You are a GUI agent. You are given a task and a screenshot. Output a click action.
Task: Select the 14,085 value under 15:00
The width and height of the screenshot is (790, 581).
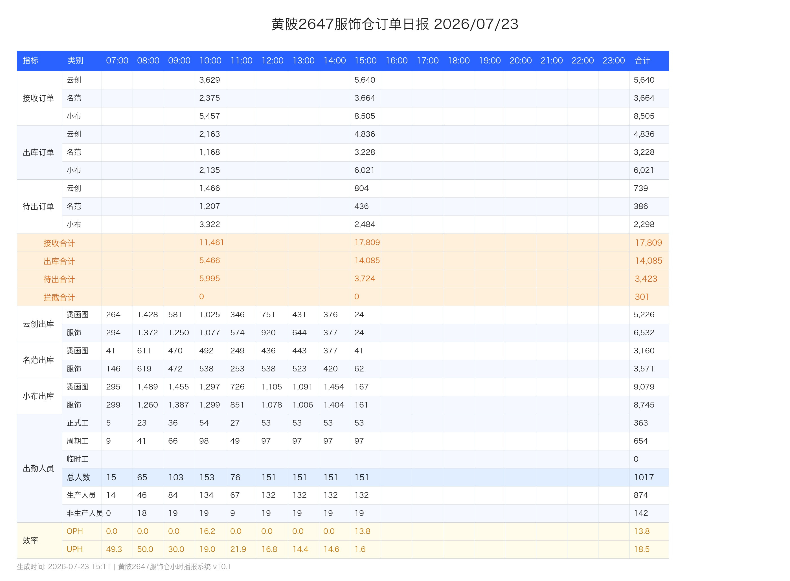367,261
